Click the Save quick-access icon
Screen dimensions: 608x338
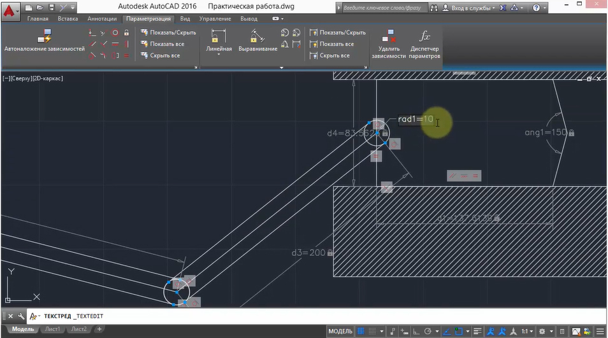tap(52, 8)
